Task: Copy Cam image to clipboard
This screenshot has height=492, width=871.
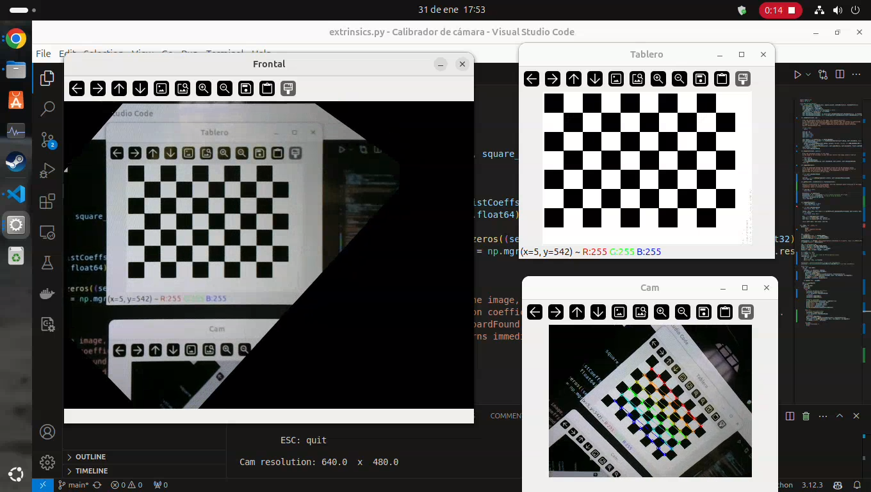Action: tap(725, 312)
